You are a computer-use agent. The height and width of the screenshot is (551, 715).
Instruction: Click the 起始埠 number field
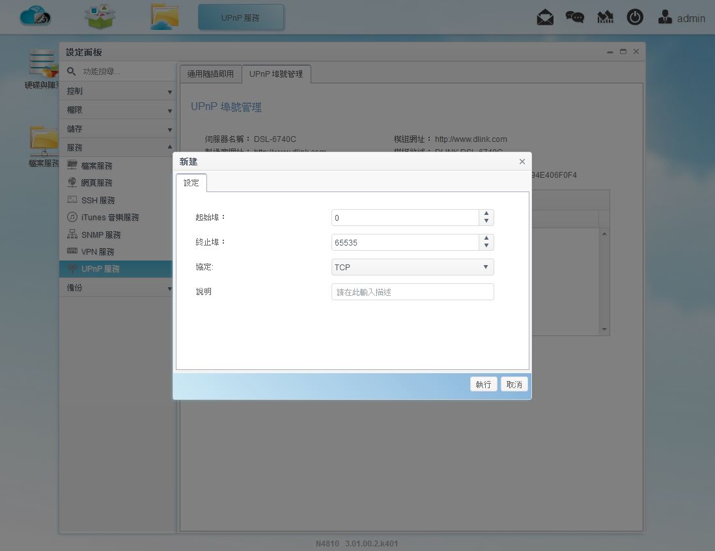pos(405,218)
